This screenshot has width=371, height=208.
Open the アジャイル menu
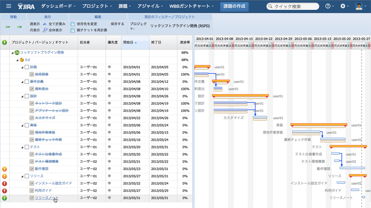point(150,6)
